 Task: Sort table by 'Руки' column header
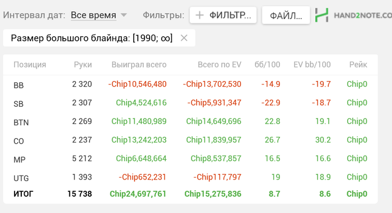(x=83, y=65)
